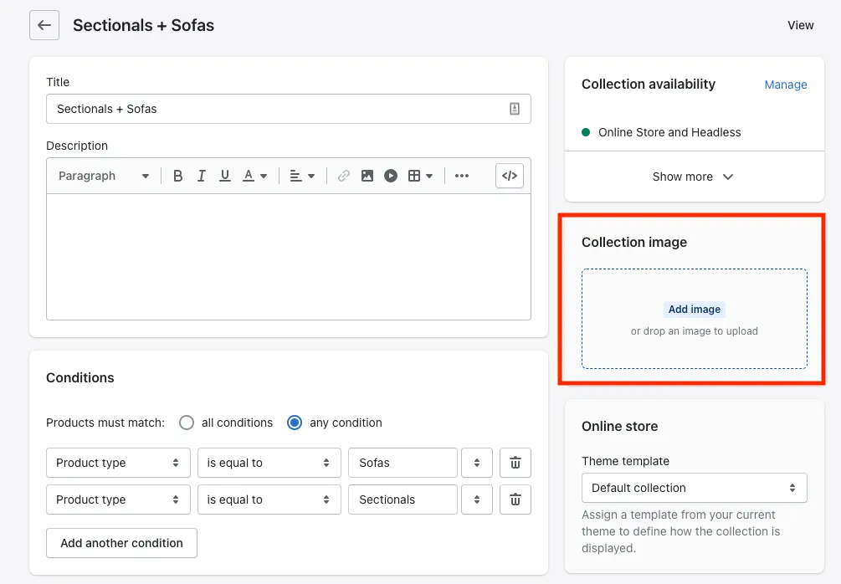Click the Add another condition button

click(x=121, y=543)
